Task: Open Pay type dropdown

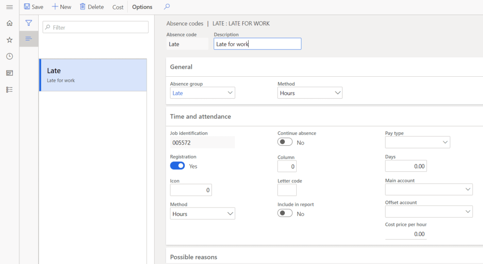Action: [x=417, y=142]
